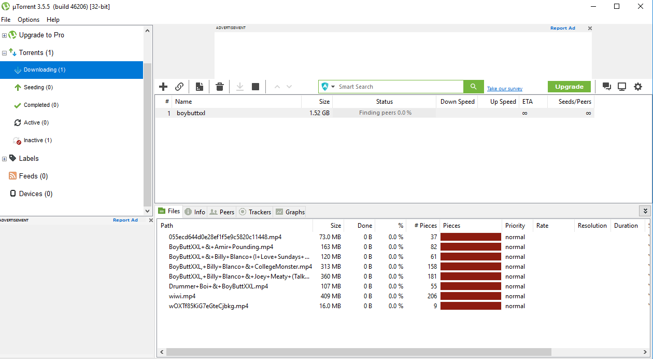Open the Options menu
Viewport: 653px width, 359px height.
pyautogui.click(x=29, y=20)
